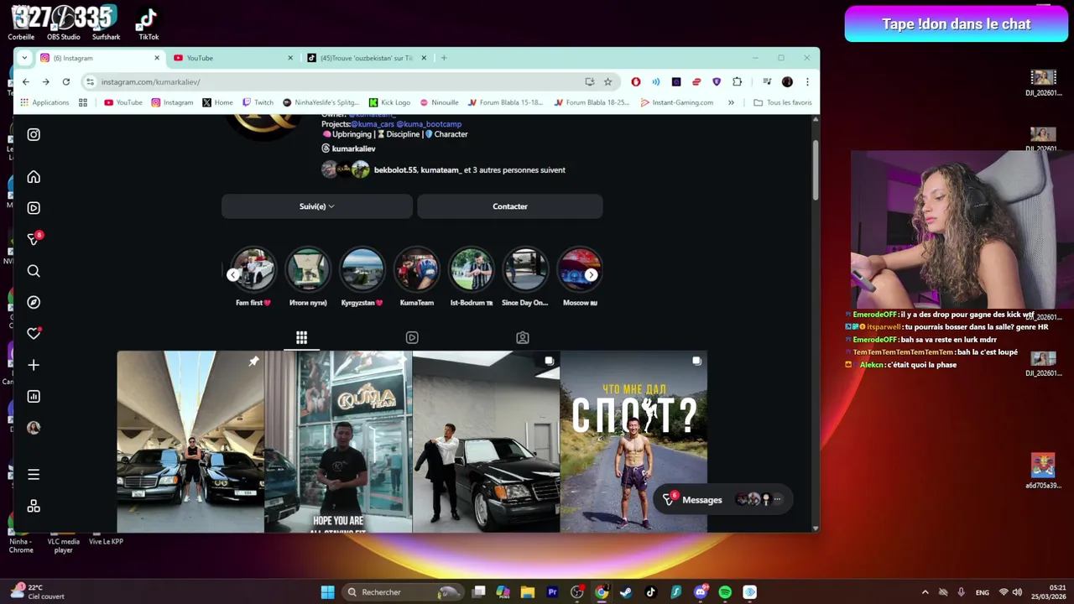Open the Windows Start menu
The height and width of the screenshot is (604, 1074).
pyautogui.click(x=327, y=592)
